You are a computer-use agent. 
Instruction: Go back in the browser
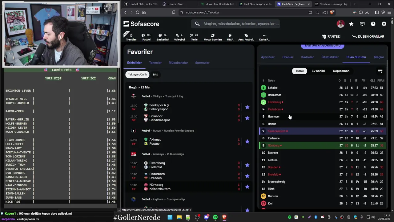125,12
